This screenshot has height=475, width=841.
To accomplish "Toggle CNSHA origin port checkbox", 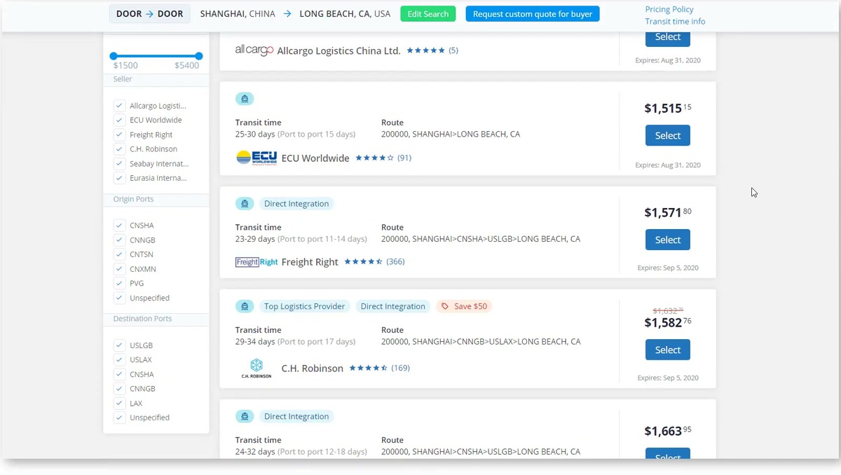I will point(119,226).
